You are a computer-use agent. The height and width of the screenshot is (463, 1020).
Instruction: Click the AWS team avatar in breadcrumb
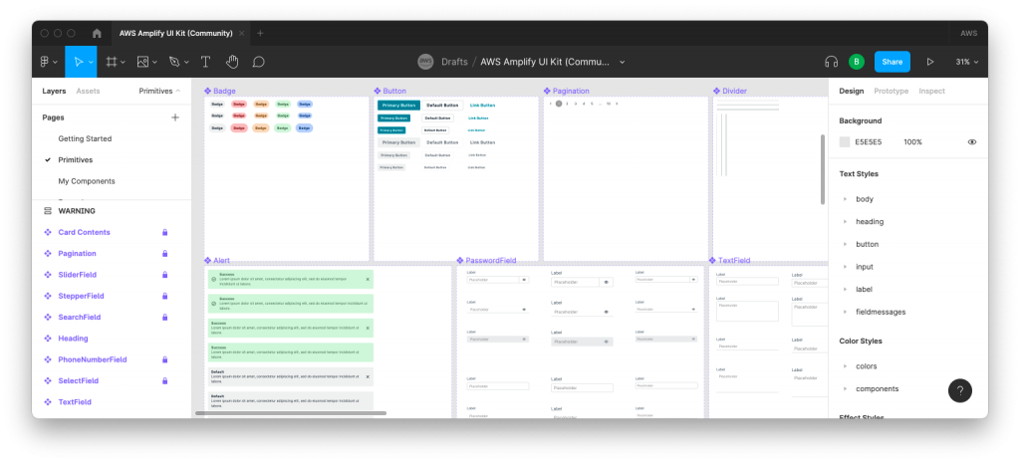tap(425, 62)
